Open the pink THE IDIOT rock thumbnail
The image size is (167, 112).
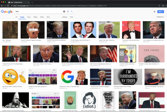[151, 54]
